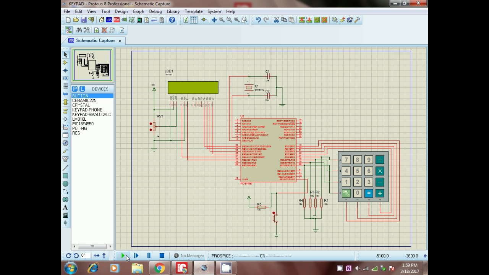Select the 2D Graphics Circle tool

coord(65,184)
